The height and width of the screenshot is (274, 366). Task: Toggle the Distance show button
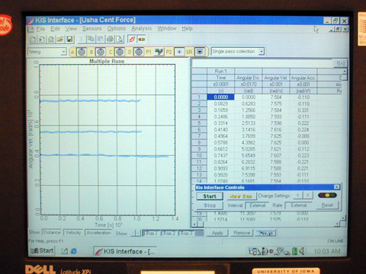[x=52, y=233]
